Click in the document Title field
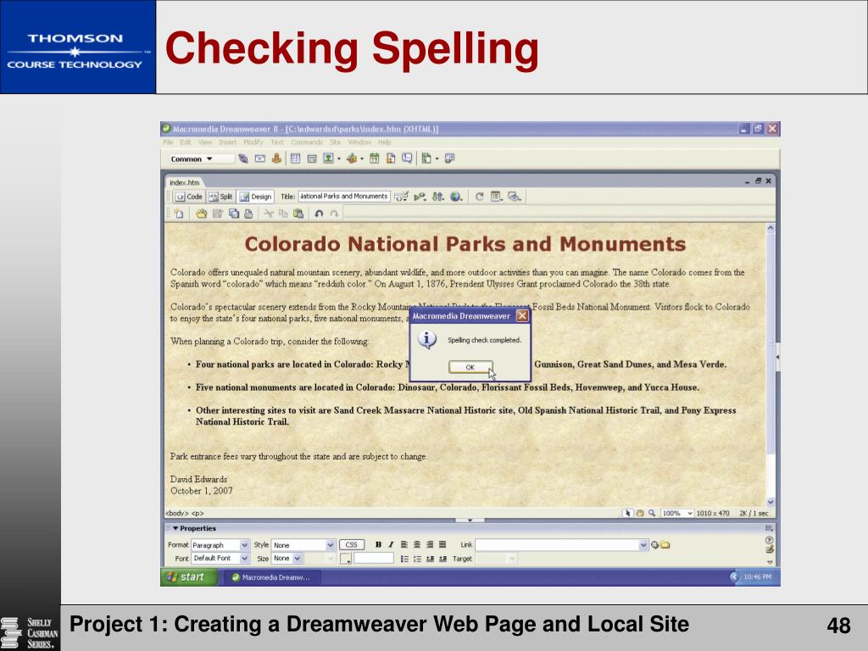The image size is (868, 651). 344,197
